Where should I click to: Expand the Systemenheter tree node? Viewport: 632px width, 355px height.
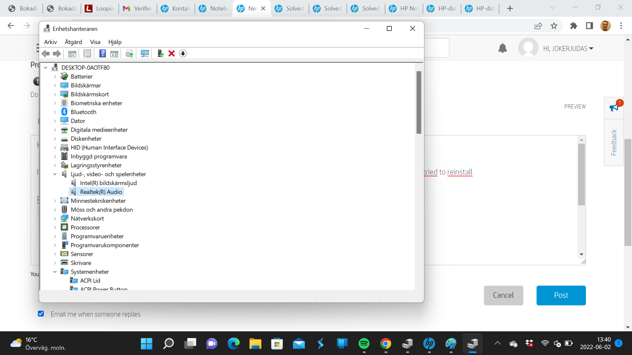[55, 272]
